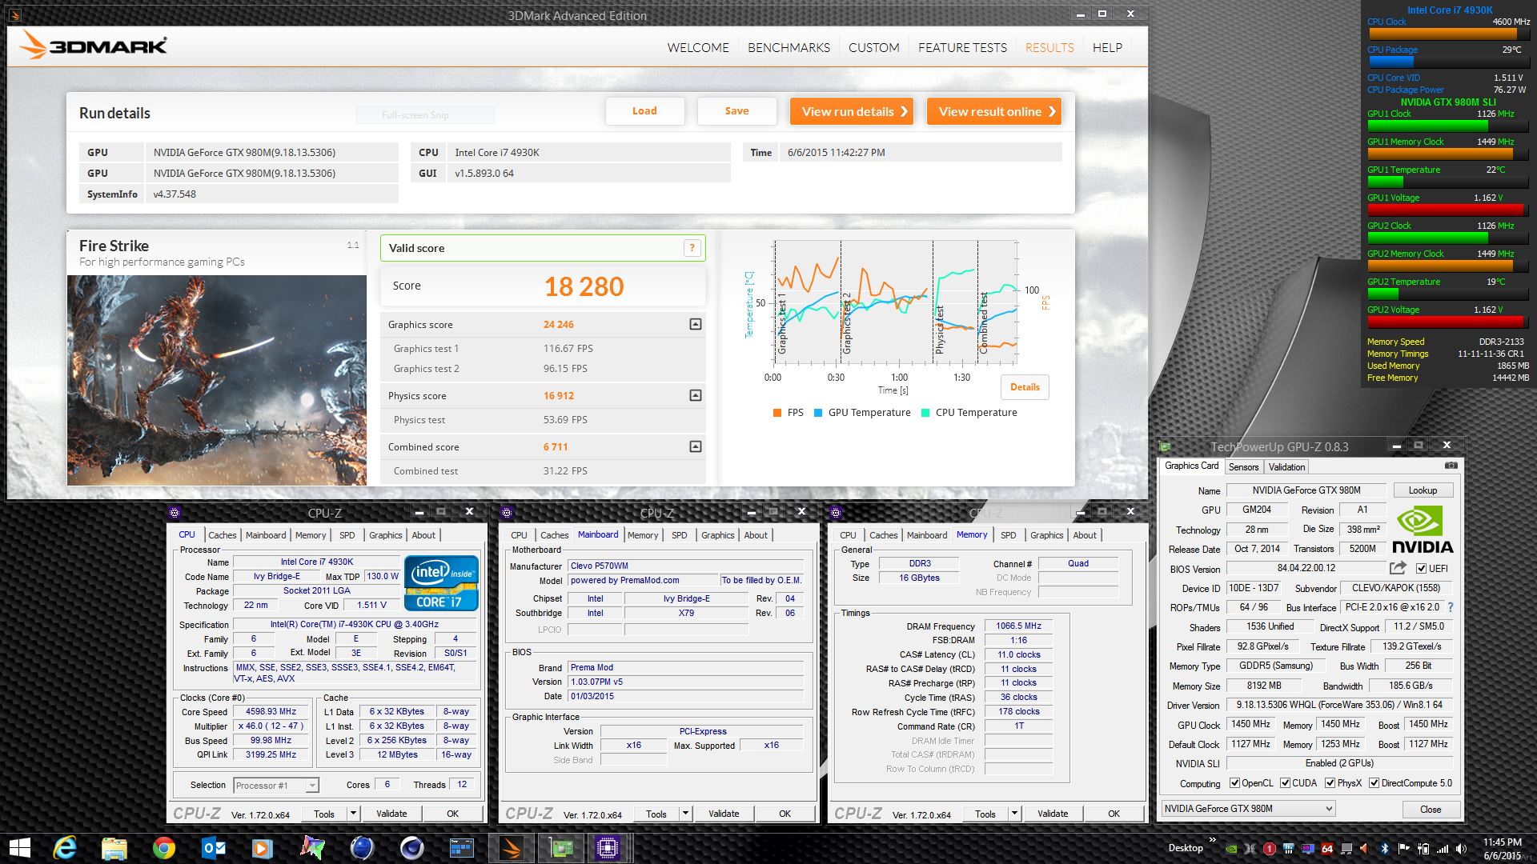Open the Processor #1 selection dropdown

point(276,786)
